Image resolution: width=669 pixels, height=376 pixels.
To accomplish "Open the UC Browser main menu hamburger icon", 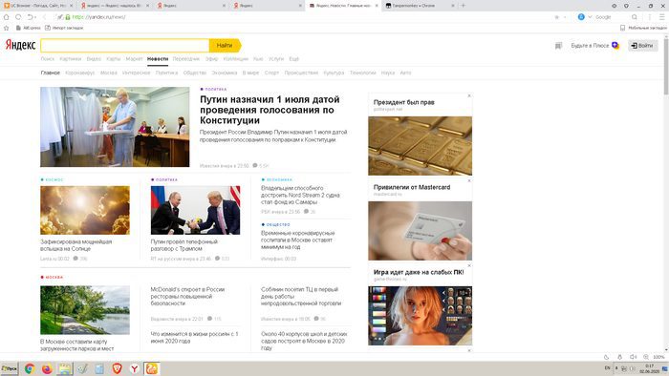I will 661,17.
